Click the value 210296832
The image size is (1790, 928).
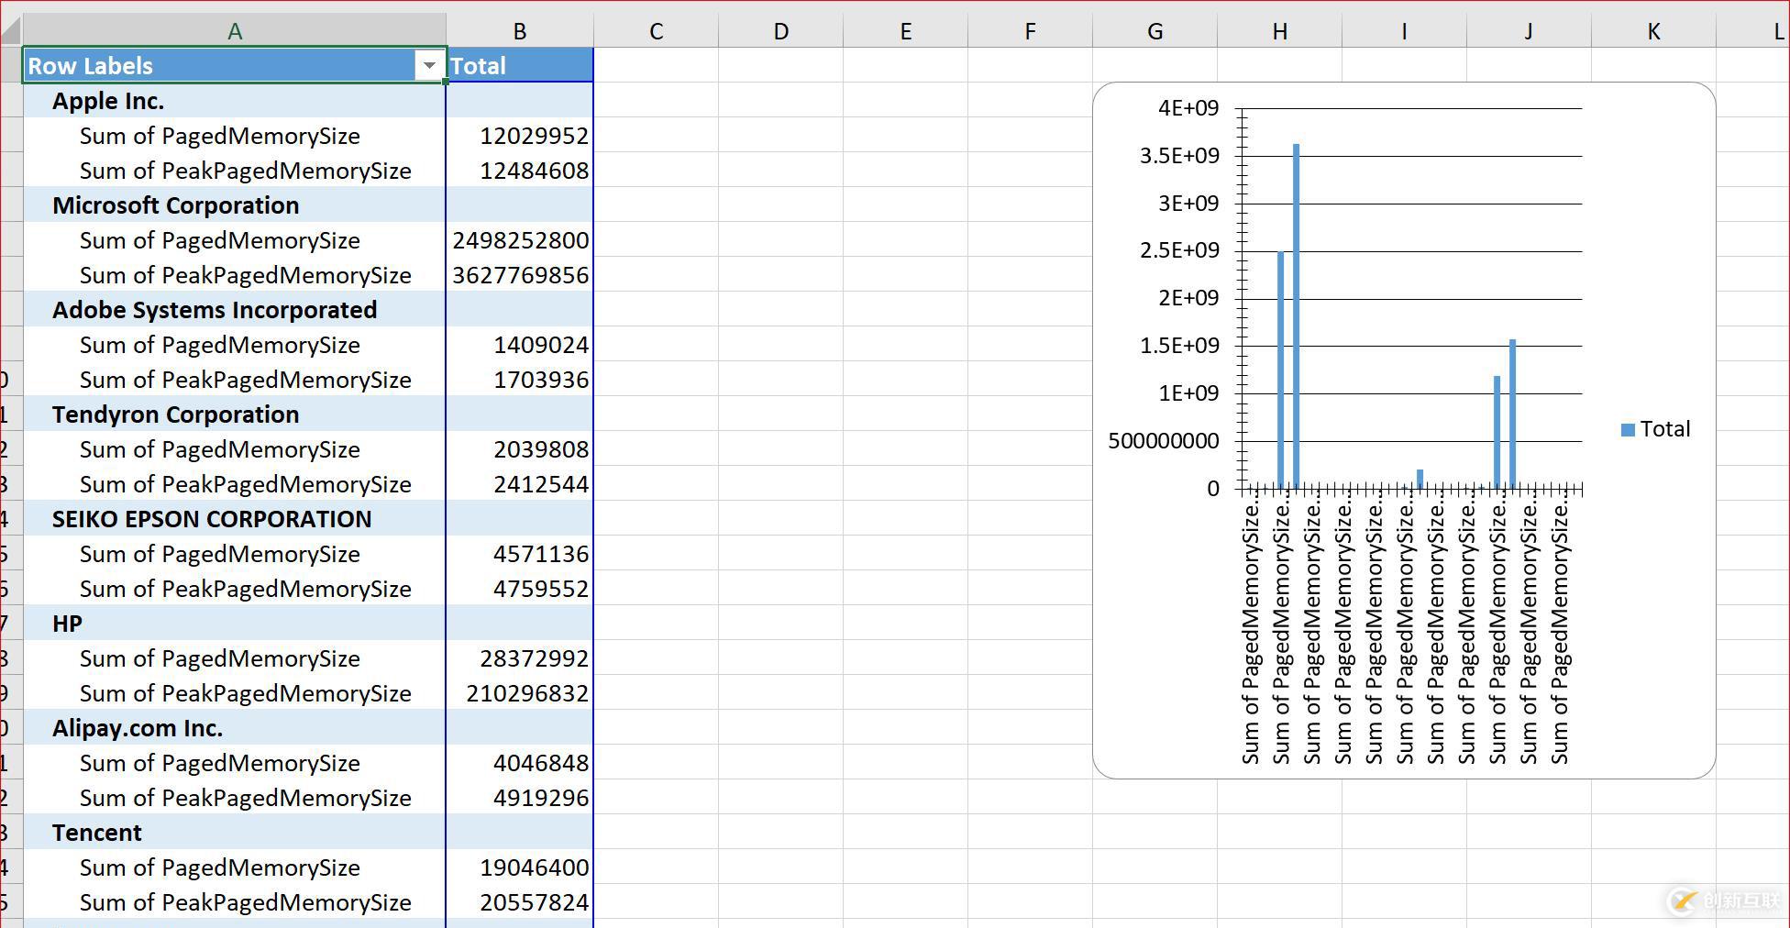[527, 693]
